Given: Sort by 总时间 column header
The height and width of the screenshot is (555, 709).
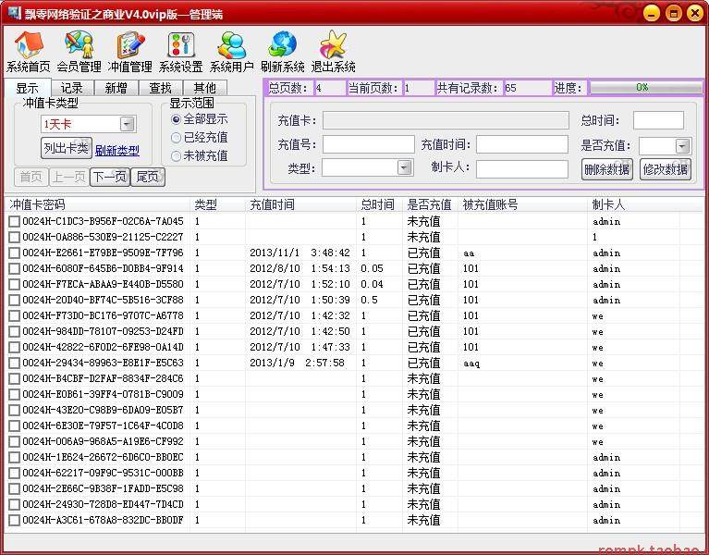Looking at the screenshot, I should point(379,204).
